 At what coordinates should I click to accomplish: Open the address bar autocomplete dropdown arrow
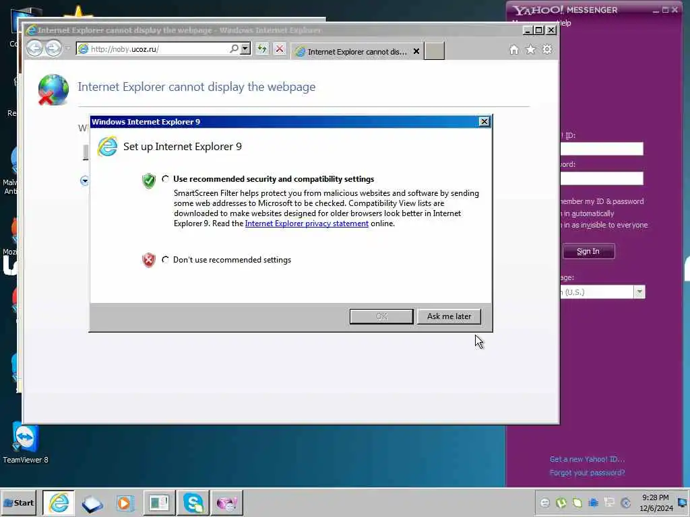click(245, 48)
